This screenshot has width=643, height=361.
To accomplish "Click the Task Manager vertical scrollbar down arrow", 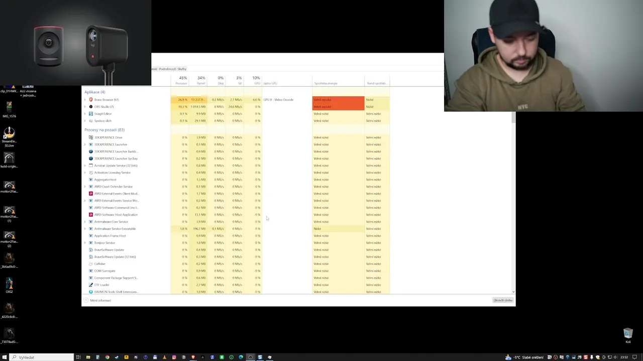I will pos(513,292).
